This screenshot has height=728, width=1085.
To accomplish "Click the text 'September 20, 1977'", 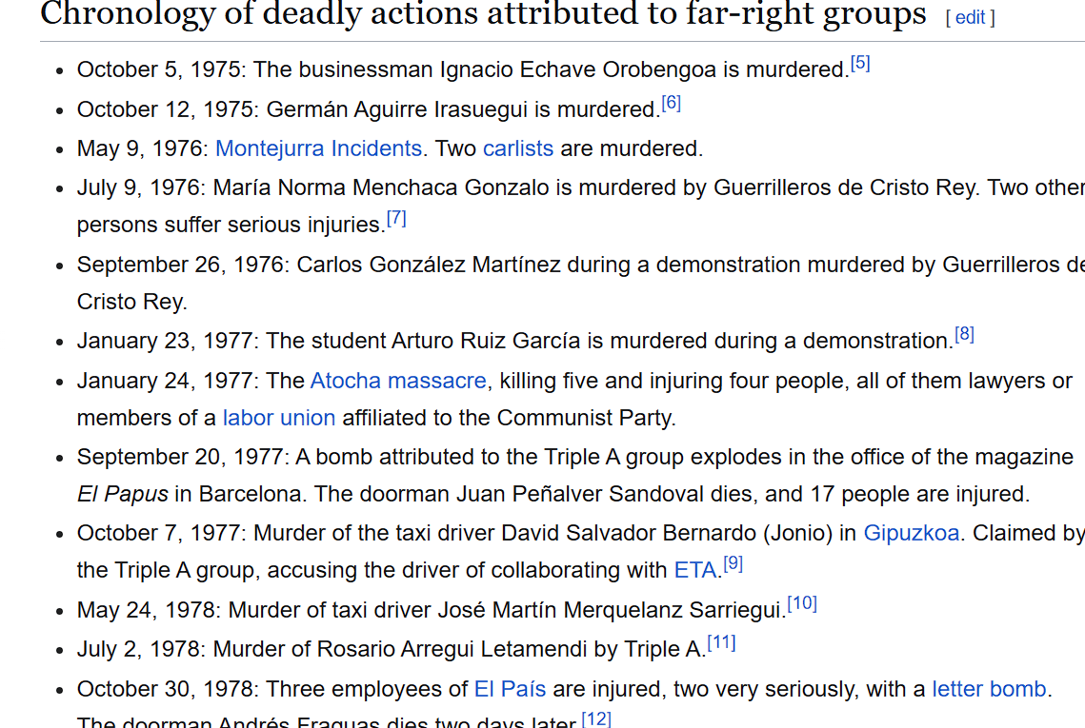I will coord(179,457).
